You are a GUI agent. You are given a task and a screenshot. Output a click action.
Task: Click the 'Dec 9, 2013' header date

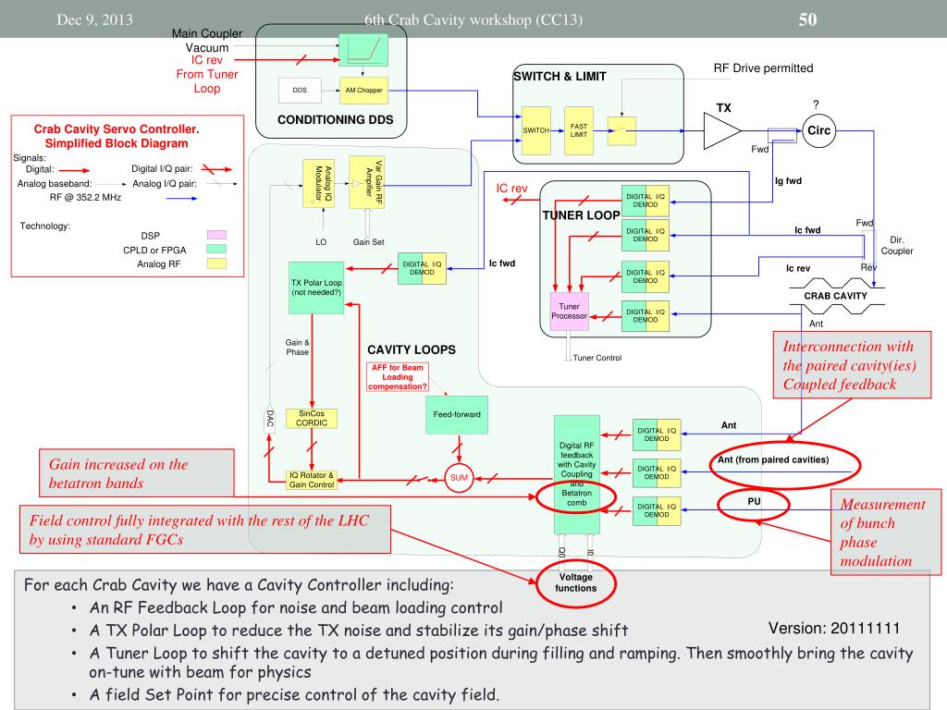[95, 19]
